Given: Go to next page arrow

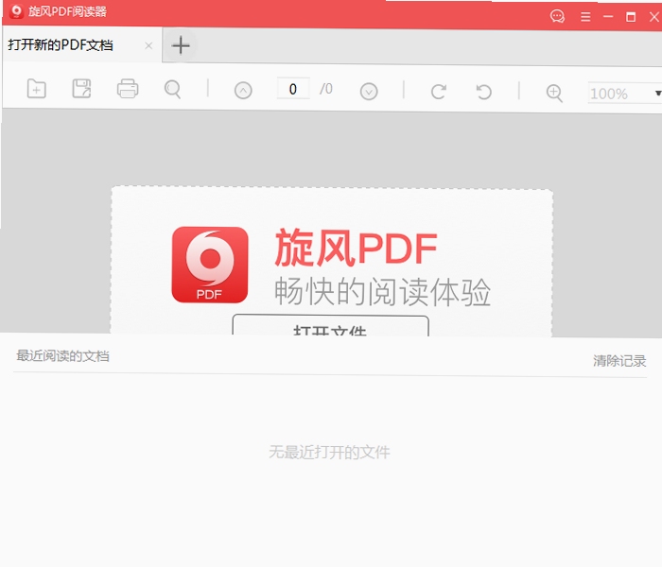Looking at the screenshot, I should 369,92.
